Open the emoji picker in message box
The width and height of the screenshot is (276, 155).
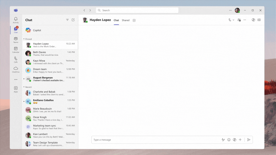pyautogui.click(x=229, y=140)
